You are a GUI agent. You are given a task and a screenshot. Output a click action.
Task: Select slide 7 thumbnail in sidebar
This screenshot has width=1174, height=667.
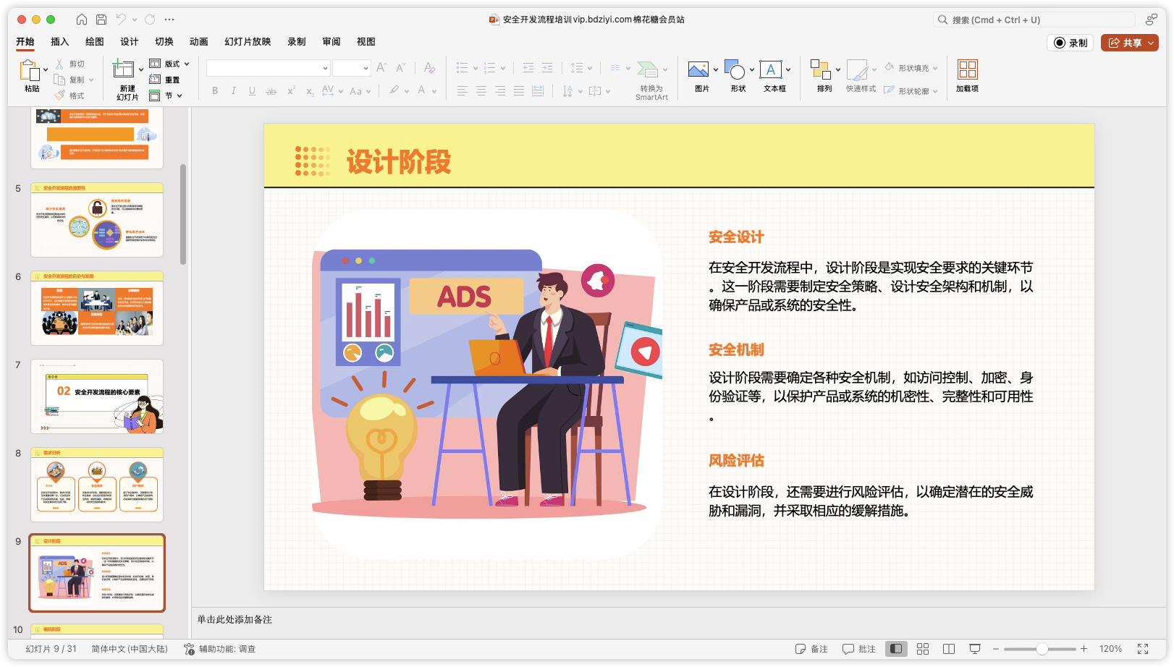point(96,396)
